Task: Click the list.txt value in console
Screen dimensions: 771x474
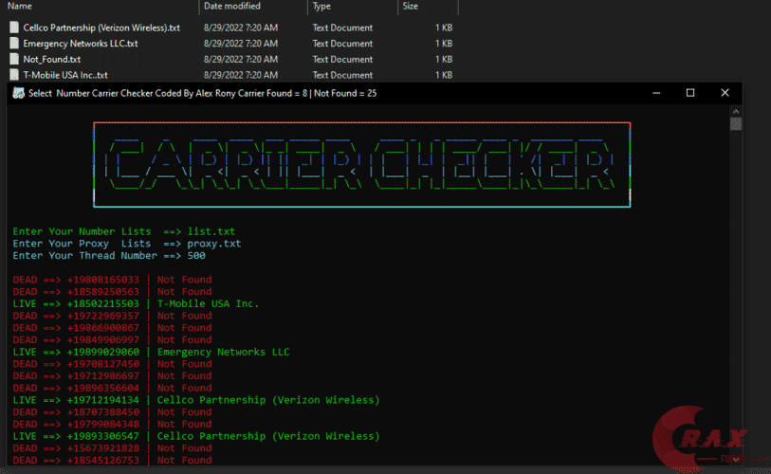Action: [x=211, y=231]
